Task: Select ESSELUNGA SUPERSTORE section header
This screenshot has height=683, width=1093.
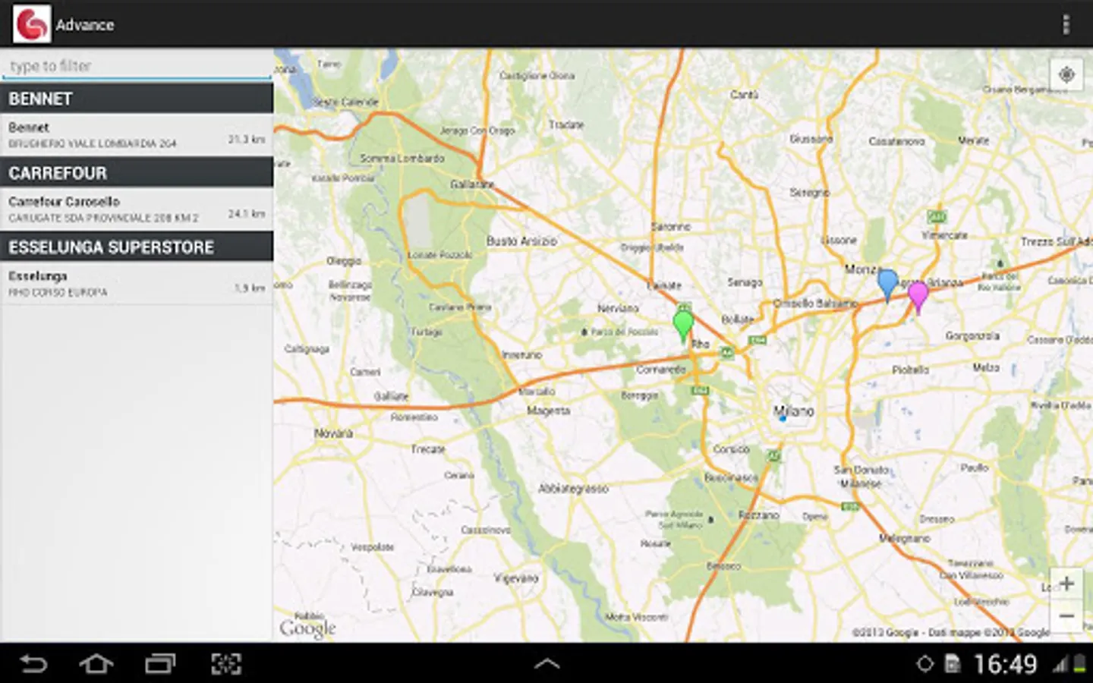Action: [x=137, y=247]
